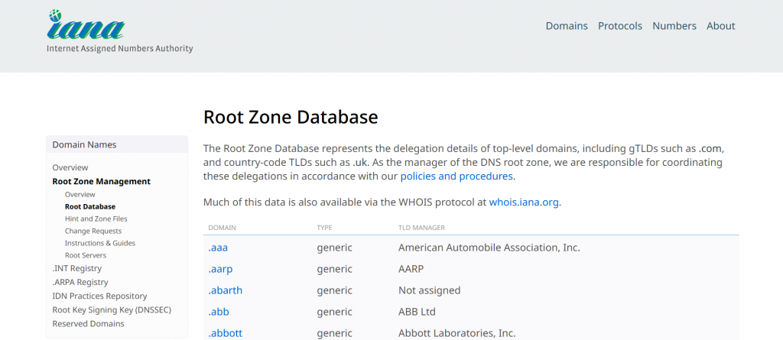Open Change Requests page
The image size is (783, 340).
click(x=93, y=232)
